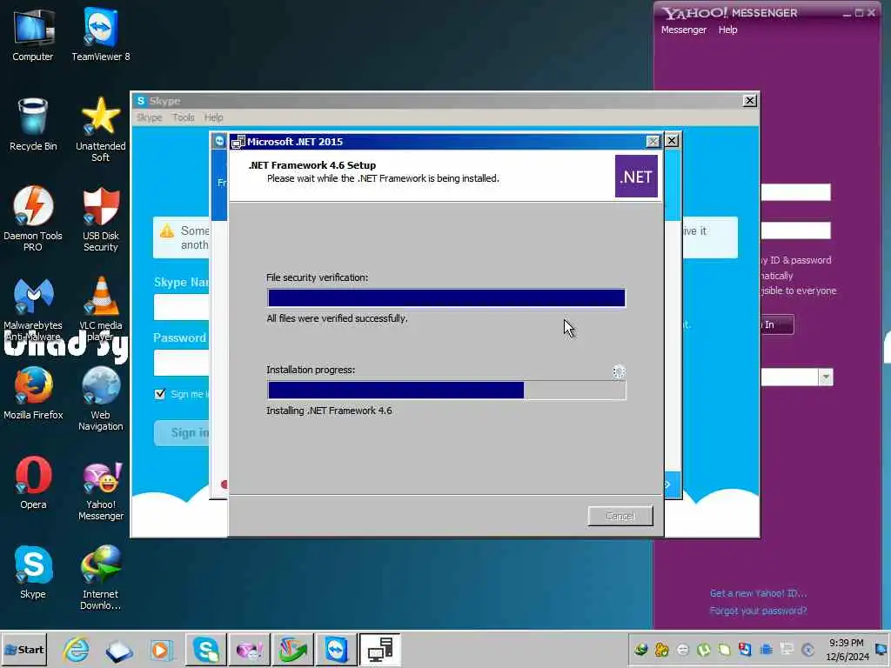Click the File security verification progress bar
891x668 pixels.
coord(446,297)
